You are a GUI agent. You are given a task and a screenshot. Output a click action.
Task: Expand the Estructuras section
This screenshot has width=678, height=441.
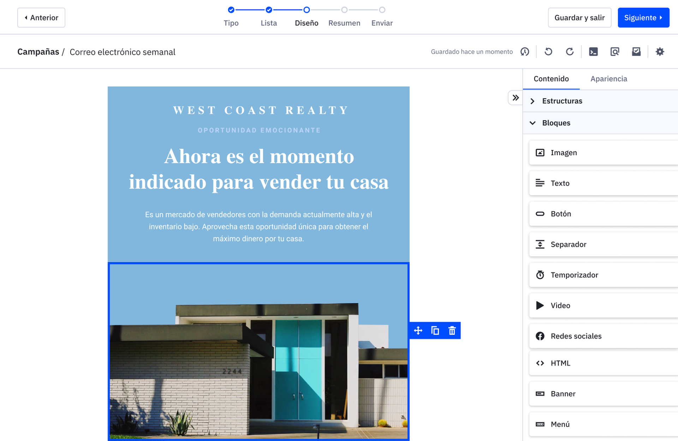(562, 101)
